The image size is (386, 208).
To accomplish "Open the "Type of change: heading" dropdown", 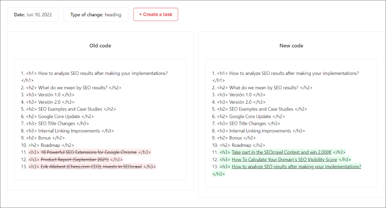I will pyautogui.click(x=96, y=14).
